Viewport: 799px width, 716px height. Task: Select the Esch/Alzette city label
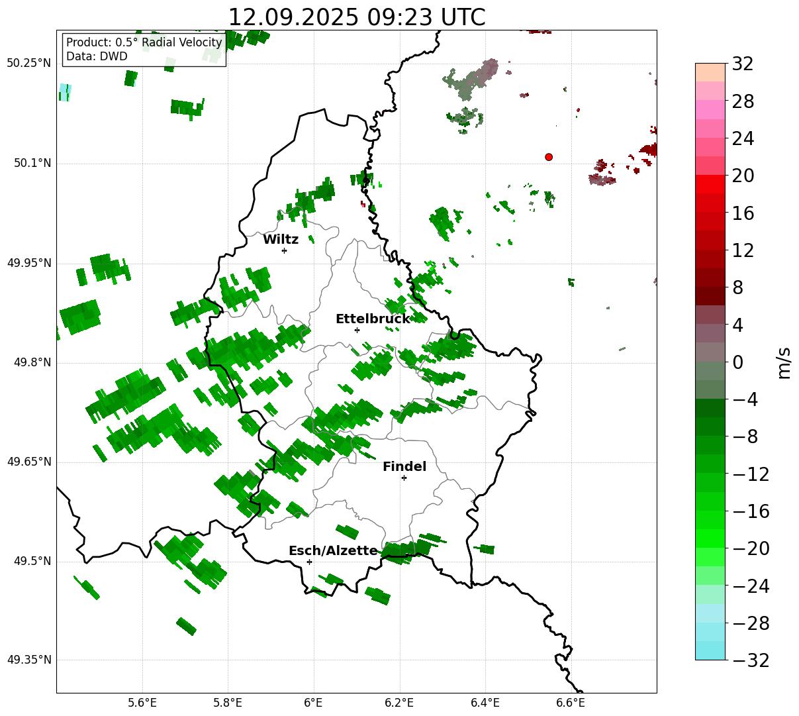pos(333,551)
